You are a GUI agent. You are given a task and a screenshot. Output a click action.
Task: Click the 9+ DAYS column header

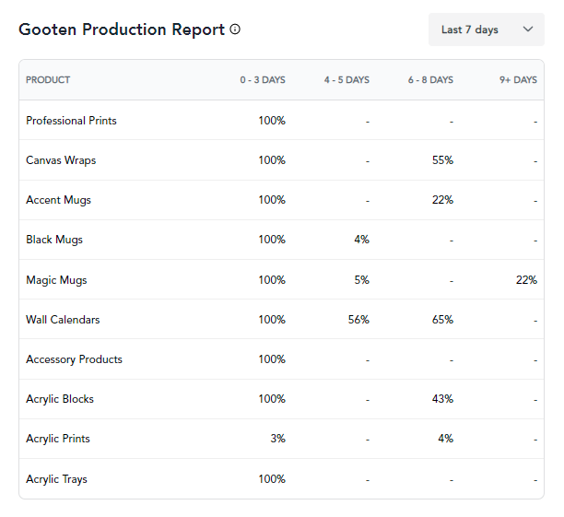[x=518, y=80]
